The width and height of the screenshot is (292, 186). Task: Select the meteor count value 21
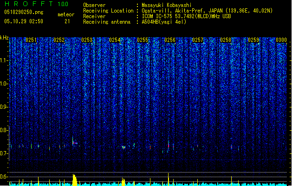click(x=67, y=21)
